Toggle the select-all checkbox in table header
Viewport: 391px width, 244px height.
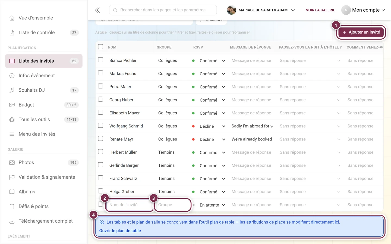[x=100, y=47]
